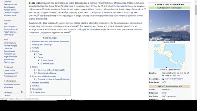The height and width of the screenshot is (111, 197).
Task: Open Current events in the sidebar
Action: tap(10, 7)
